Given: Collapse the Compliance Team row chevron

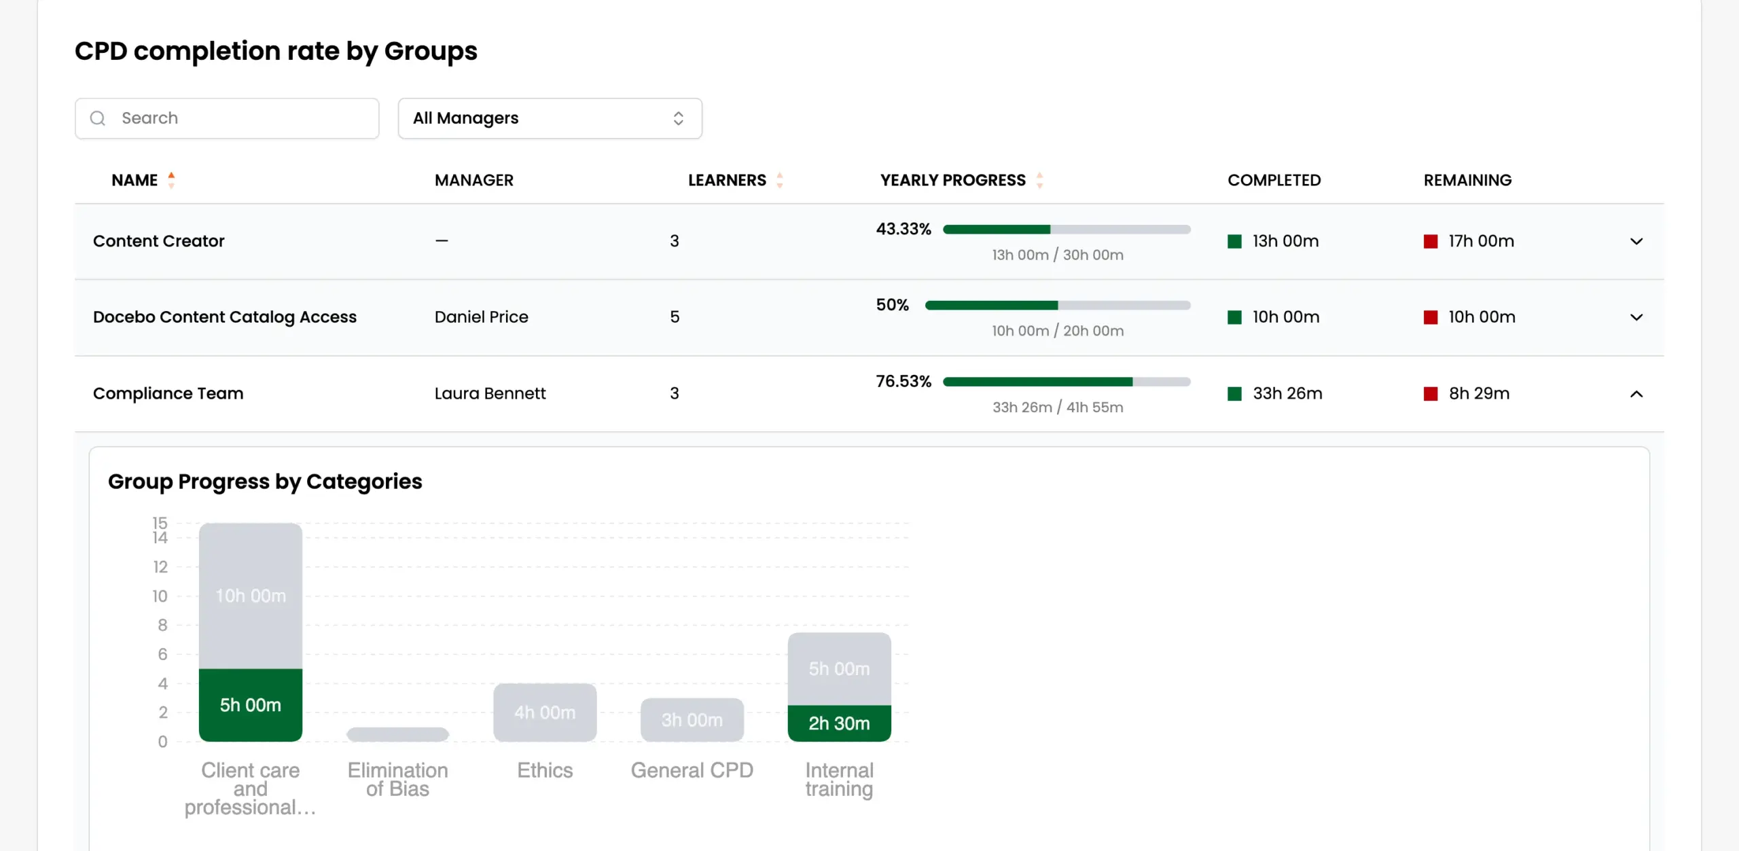Looking at the screenshot, I should [1636, 394].
